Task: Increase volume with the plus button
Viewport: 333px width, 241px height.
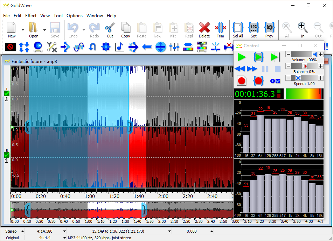Action: pyautogui.click(x=320, y=54)
